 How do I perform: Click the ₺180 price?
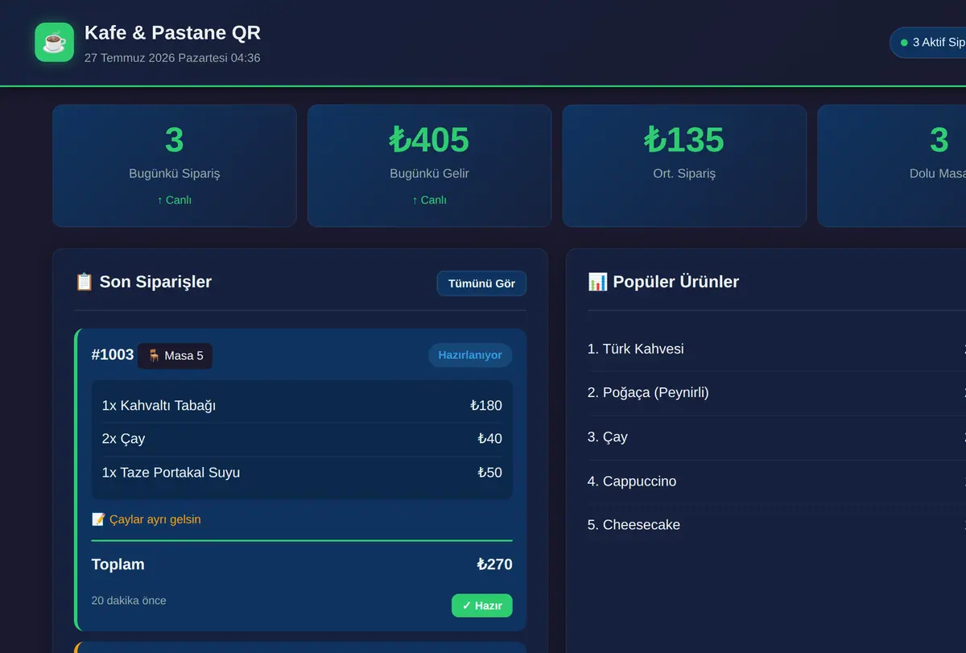click(x=486, y=406)
